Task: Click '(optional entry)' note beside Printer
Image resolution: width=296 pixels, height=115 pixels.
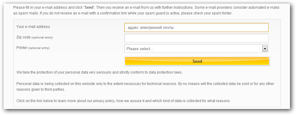Action: [x=39, y=48]
